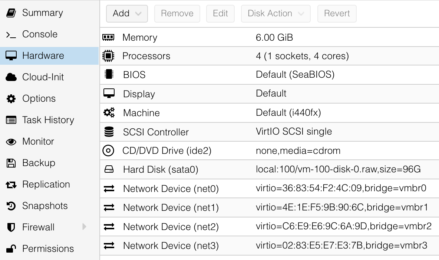Click the Firewall shield icon

tap(11, 227)
